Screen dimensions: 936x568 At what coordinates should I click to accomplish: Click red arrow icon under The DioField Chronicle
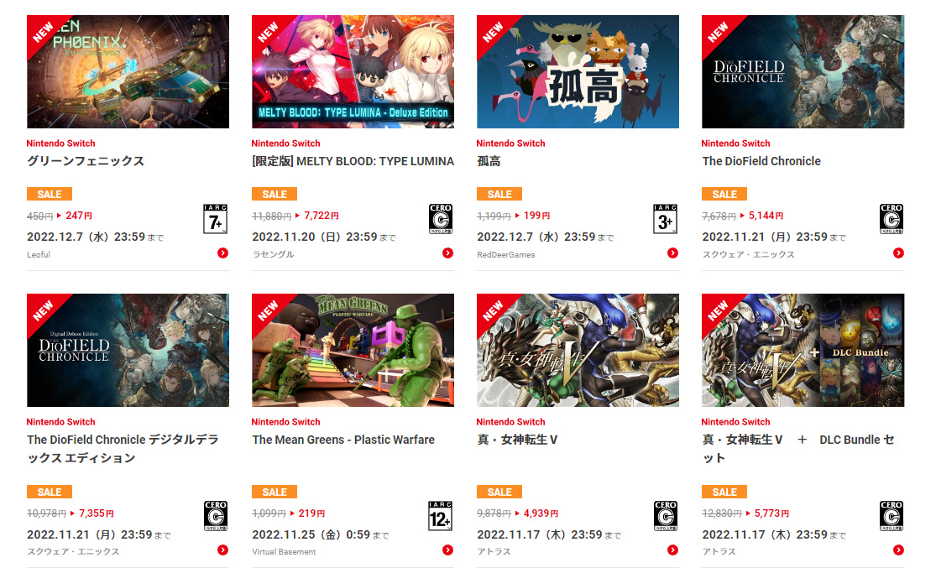click(x=898, y=253)
